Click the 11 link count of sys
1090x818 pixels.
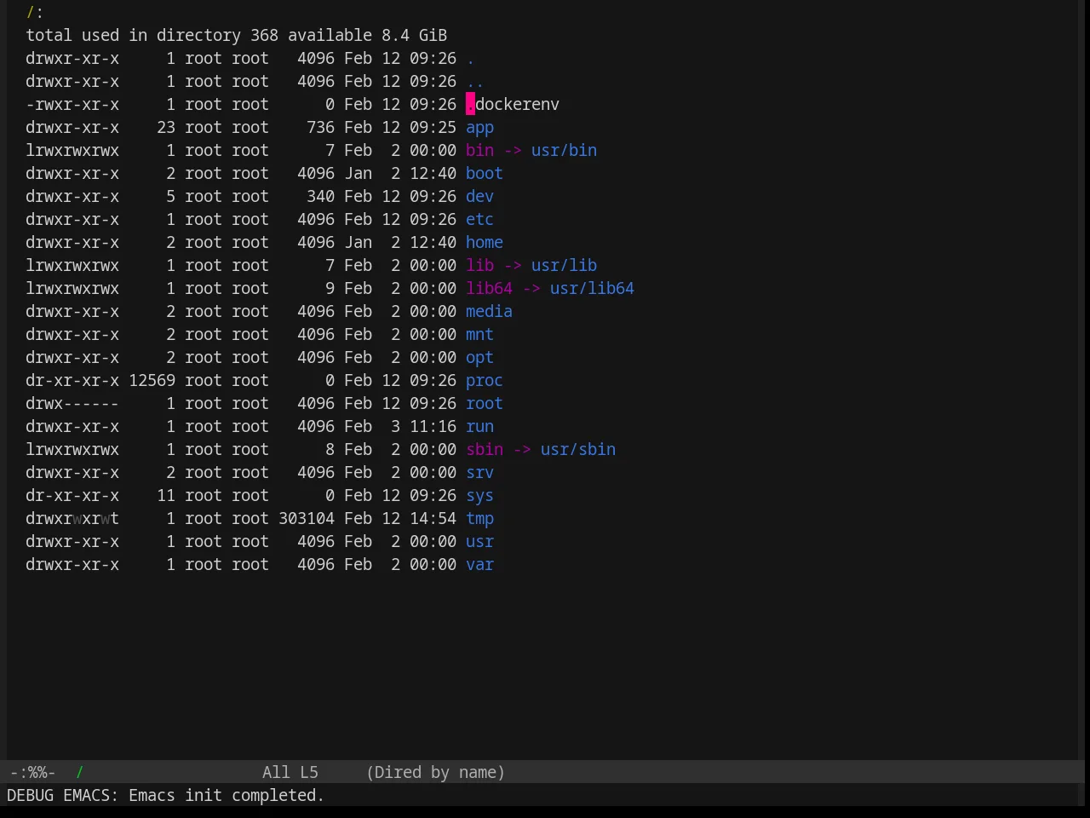[166, 496]
